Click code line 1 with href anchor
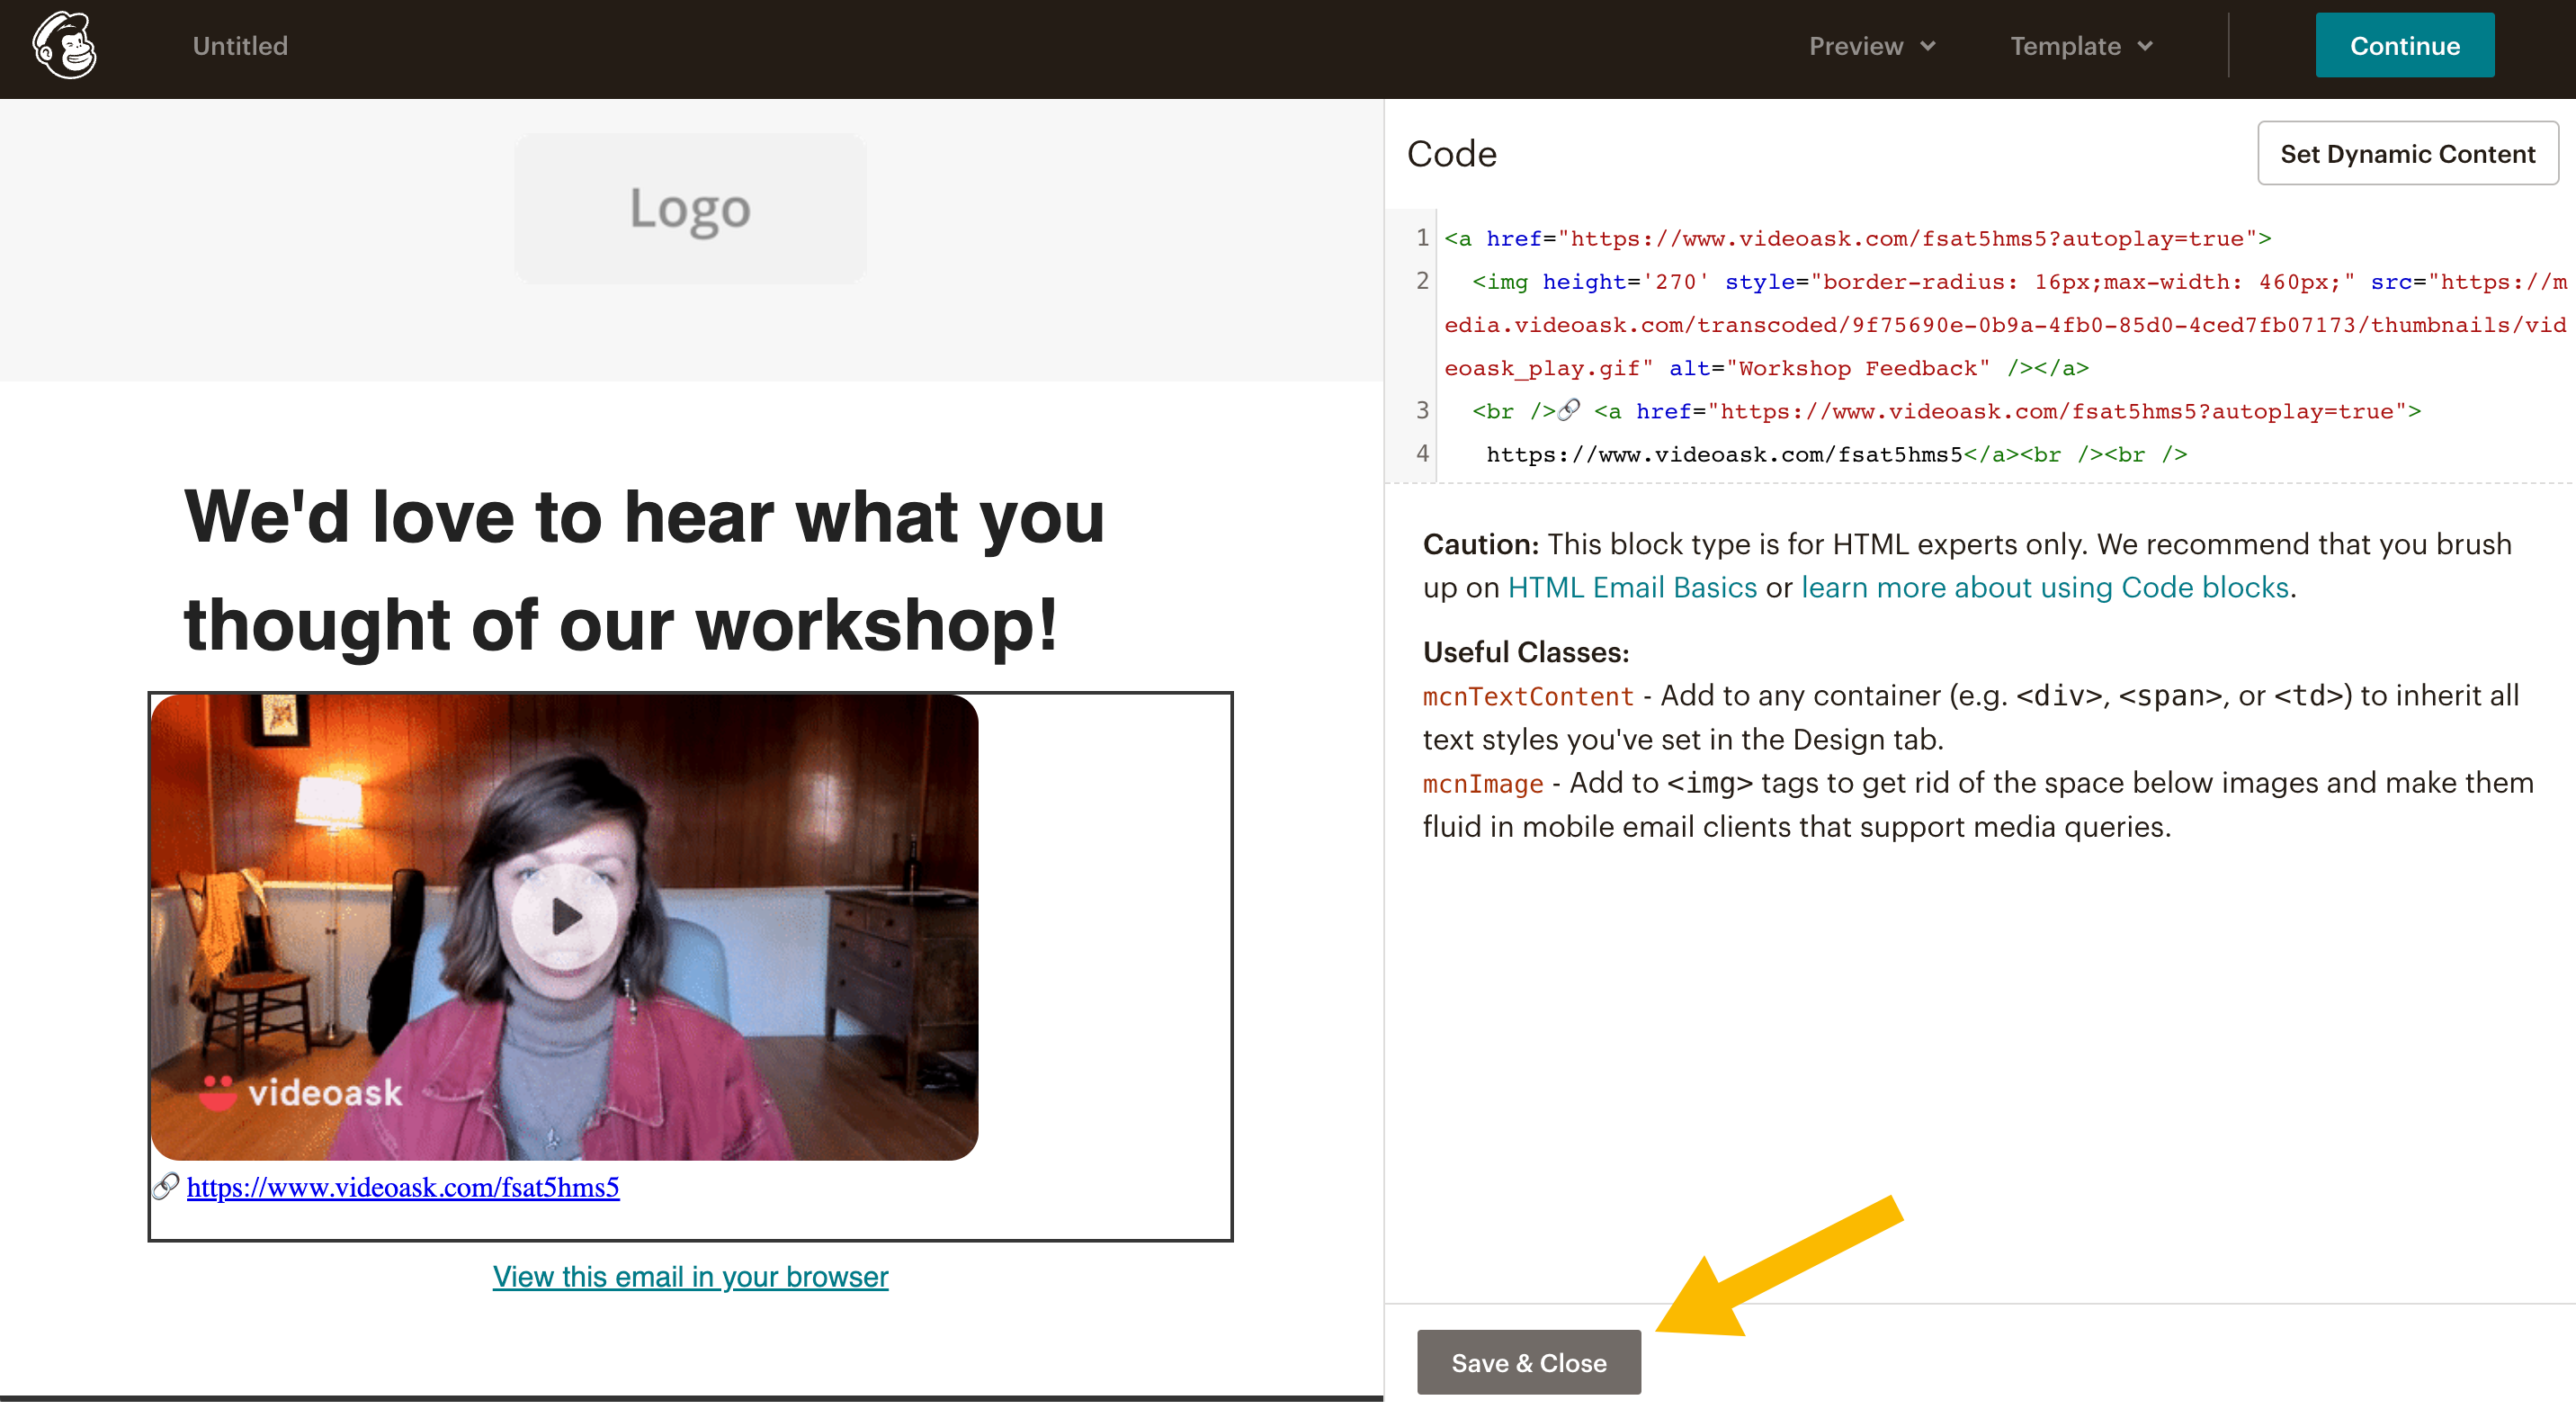This screenshot has height=1409, width=2576. pyautogui.click(x=1857, y=239)
